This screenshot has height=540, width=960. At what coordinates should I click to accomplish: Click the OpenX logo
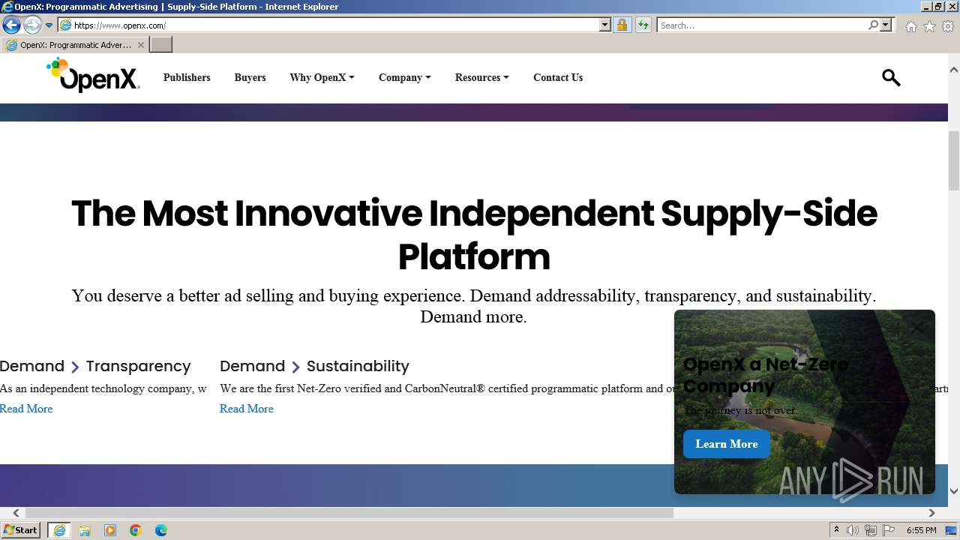(x=93, y=75)
